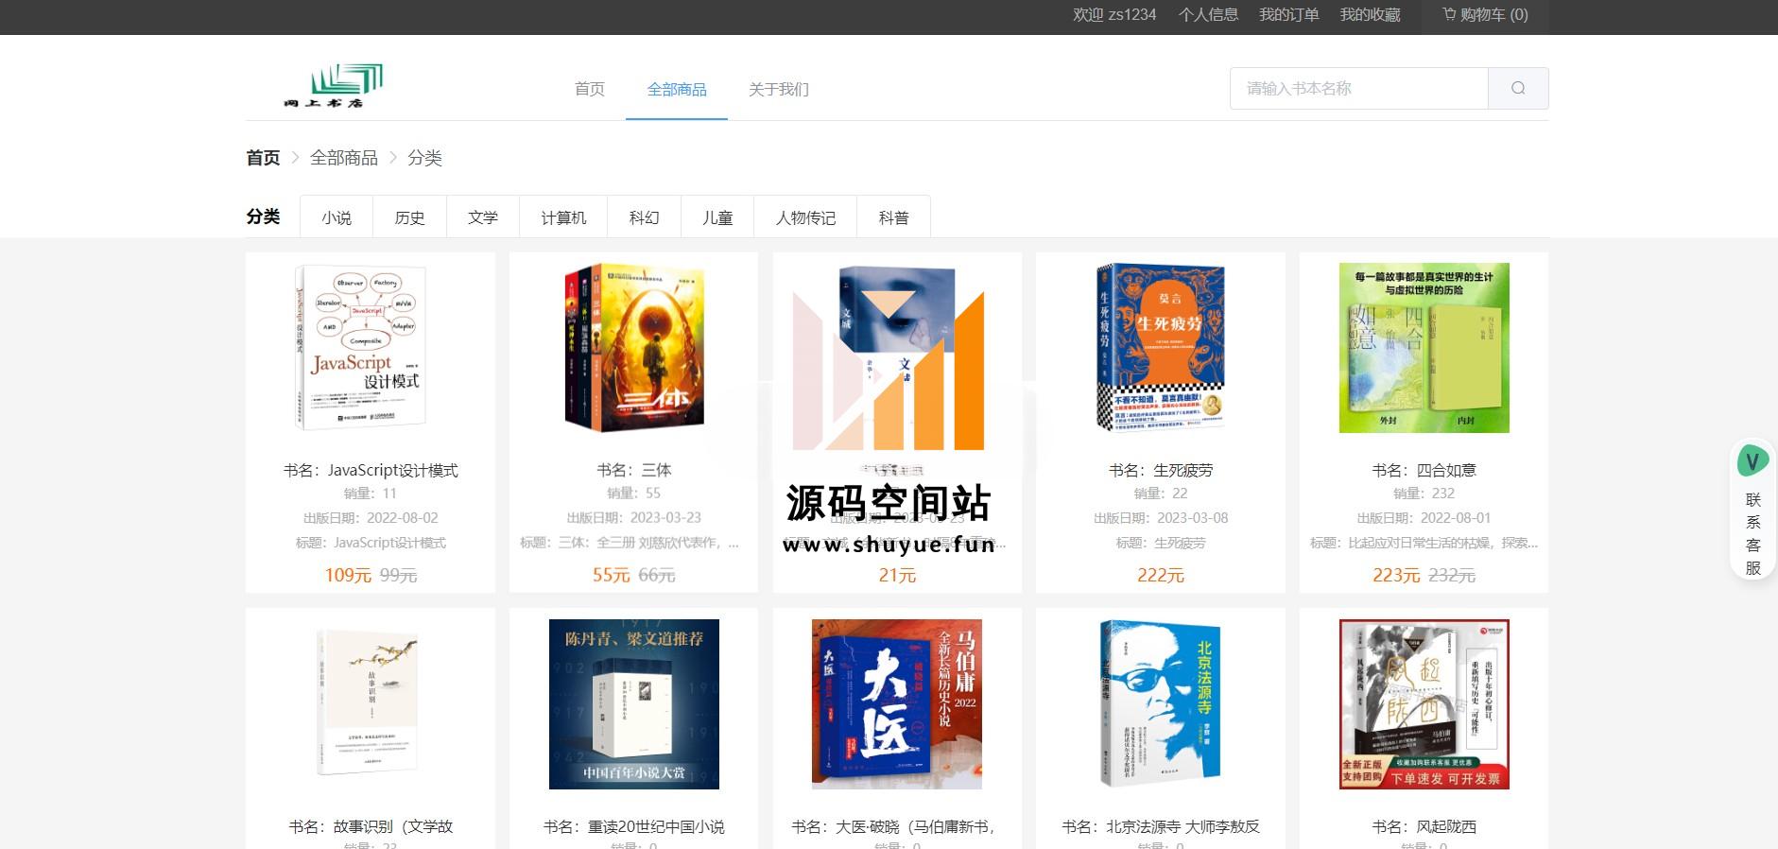Click 全部商品 in the breadcrumb
The width and height of the screenshot is (1778, 849).
click(344, 158)
